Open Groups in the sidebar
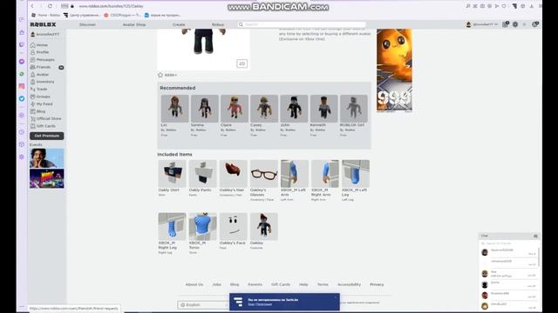 (40, 97)
